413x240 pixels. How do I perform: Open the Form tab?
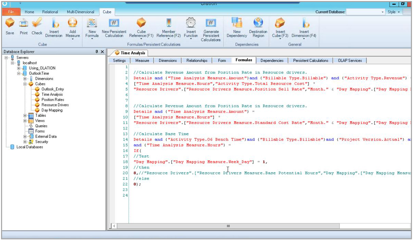[x=222, y=61]
